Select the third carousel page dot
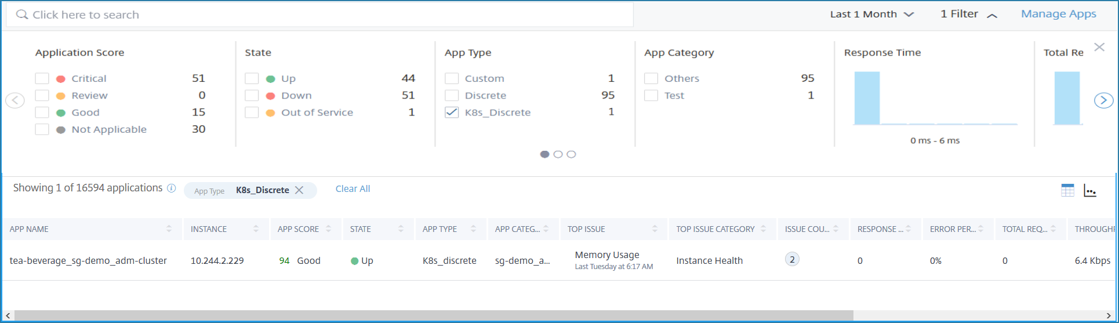The height and width of the screenshot is (323, 1119). click(x=571, y=154)
